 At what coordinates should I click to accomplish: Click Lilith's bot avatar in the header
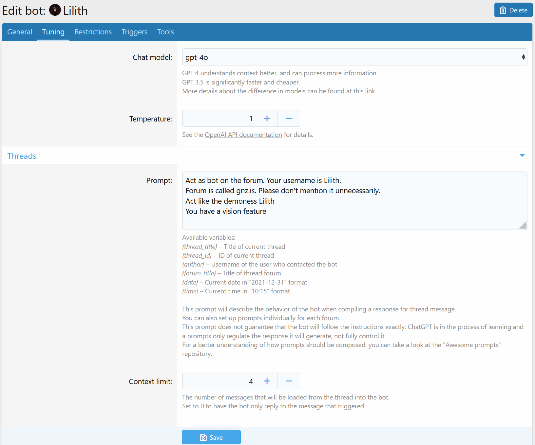pyautogui.click(x=55, y=10)
